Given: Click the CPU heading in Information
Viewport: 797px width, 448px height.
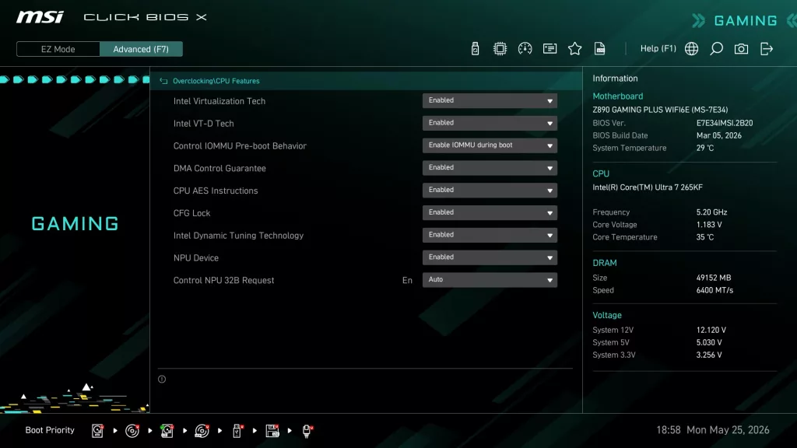Looking at the screenshot, I should pos(601,173).
